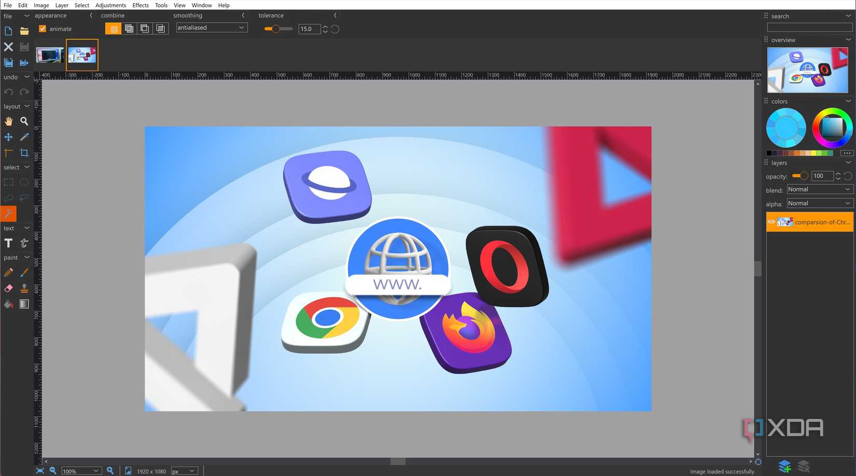The width and height of the screenshot is (856, 476).
Task: Switch combine mode using the second combine button
Action: click(x=129, y=28)
